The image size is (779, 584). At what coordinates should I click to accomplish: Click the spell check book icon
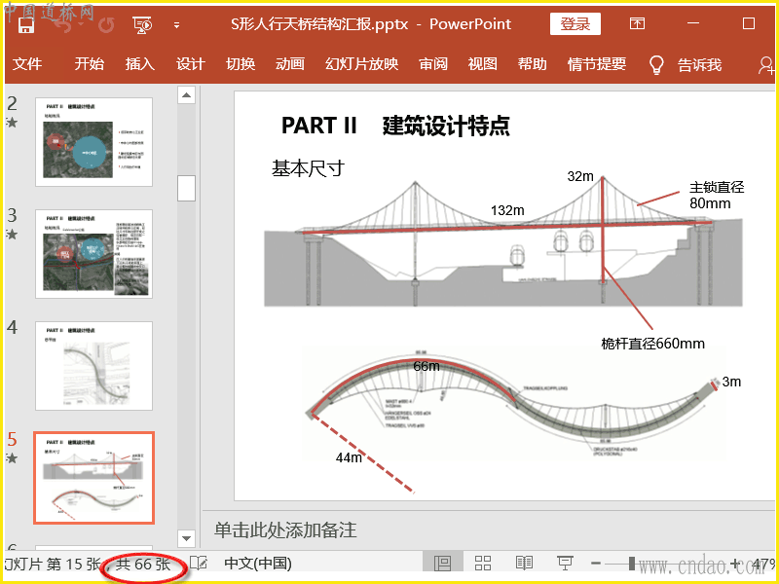pos(199,564)
